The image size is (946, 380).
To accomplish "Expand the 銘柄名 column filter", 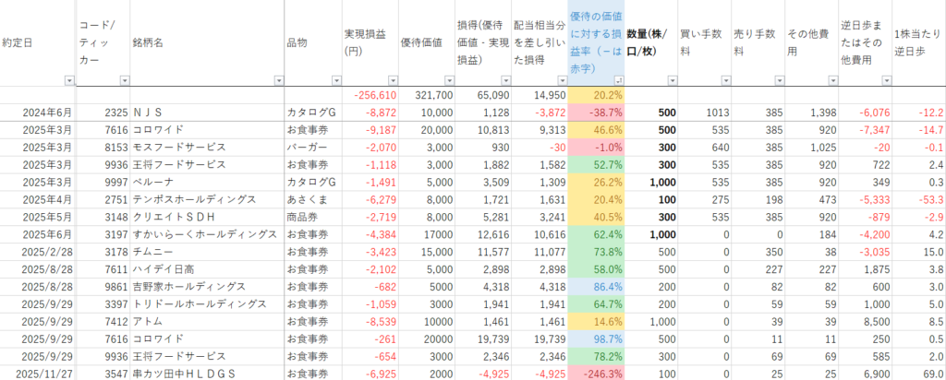I will coord(277,80).
